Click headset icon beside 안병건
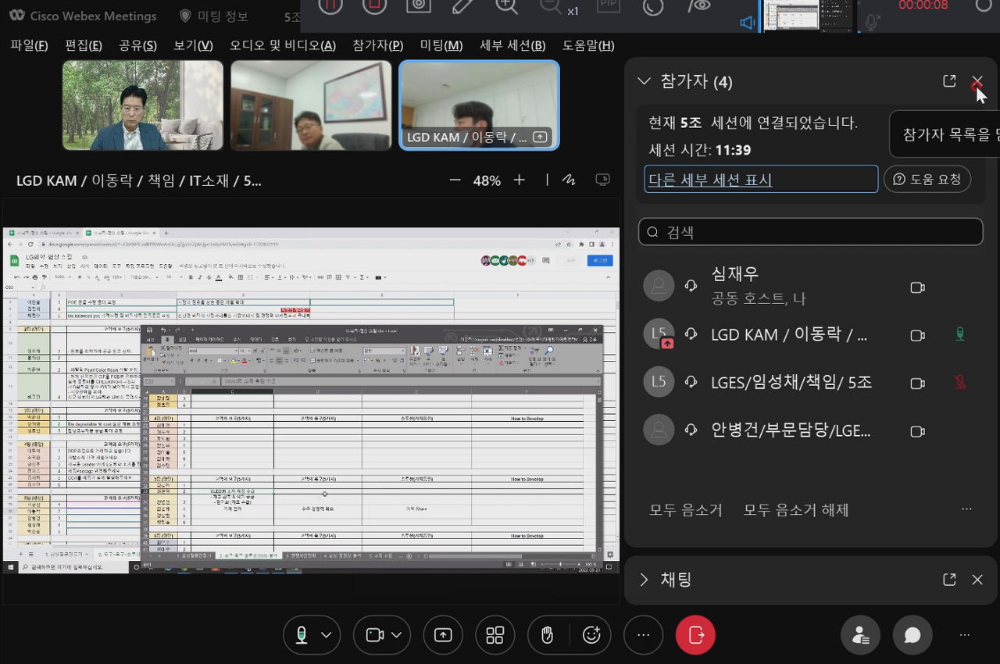 (x=691, y=430)
